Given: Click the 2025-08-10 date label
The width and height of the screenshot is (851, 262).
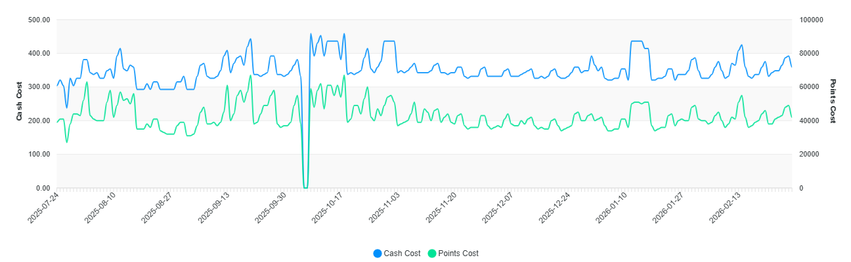Looking at the screenshot, I should click(x=101, y=207).
